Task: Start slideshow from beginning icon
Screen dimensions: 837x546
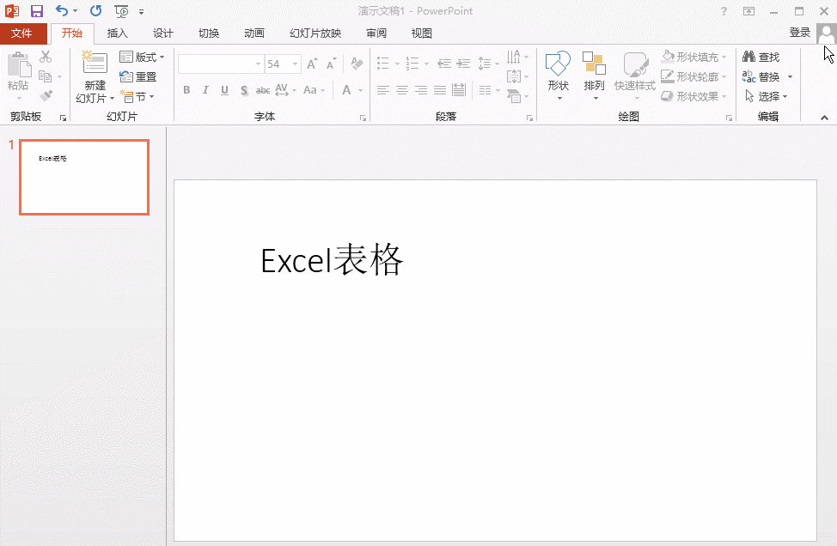Action: point(122,10)
